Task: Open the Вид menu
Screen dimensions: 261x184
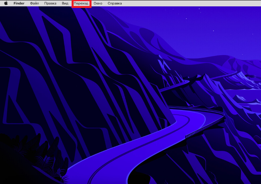Action: pos(65,3)
